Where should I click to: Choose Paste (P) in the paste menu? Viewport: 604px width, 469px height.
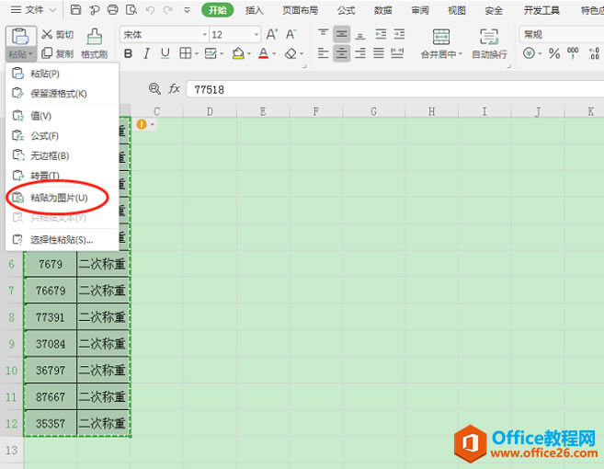click(x=63, y=74)
